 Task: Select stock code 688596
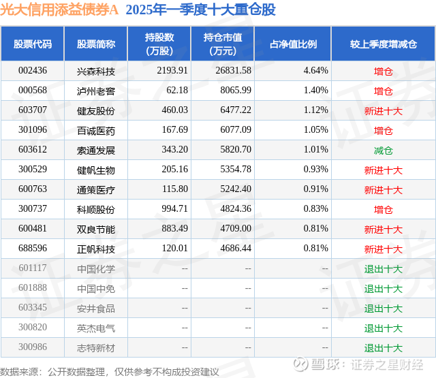[x=33, y=248]
